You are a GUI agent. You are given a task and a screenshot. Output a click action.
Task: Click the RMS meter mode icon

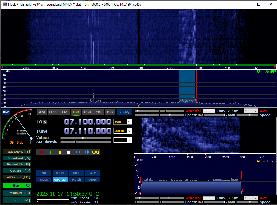[x=6, y=112]
